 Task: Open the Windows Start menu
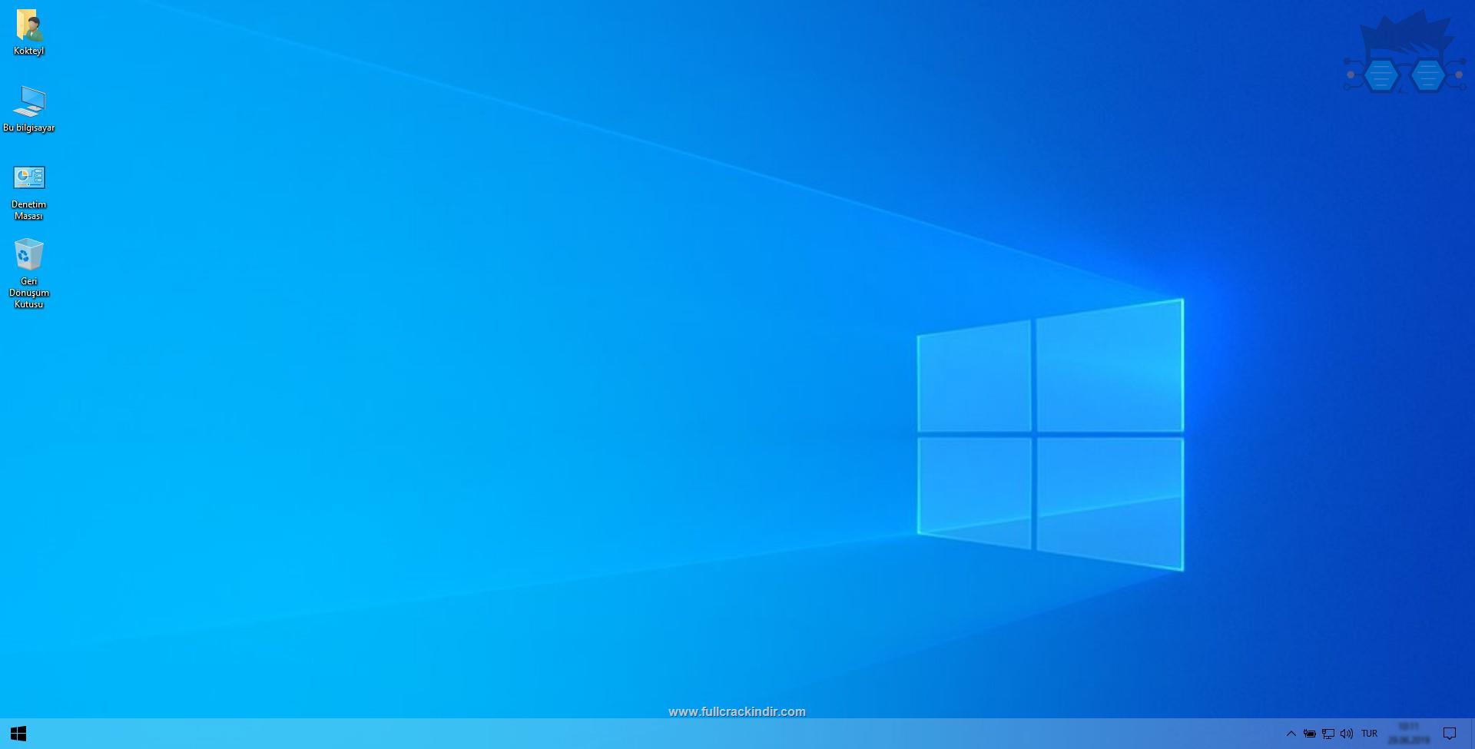[x=18, y=734]
